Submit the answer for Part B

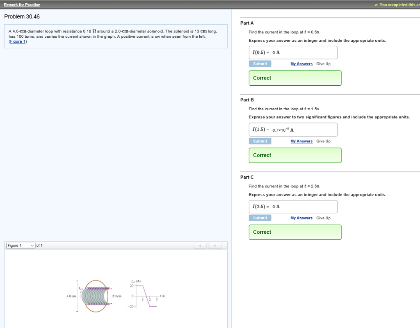[260, 141]
